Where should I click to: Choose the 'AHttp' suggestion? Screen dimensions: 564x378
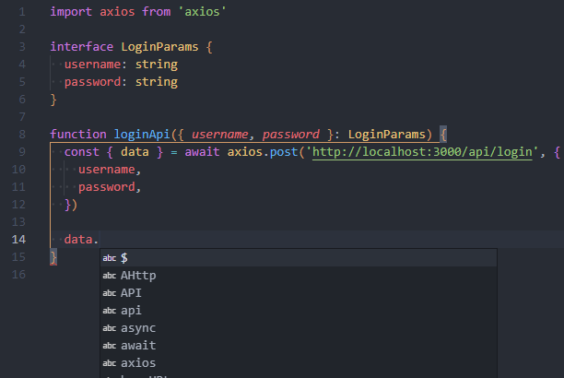[x=299, y=276]
